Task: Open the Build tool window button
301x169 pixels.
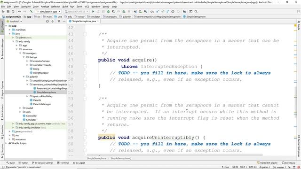Action: coord(10,163)
